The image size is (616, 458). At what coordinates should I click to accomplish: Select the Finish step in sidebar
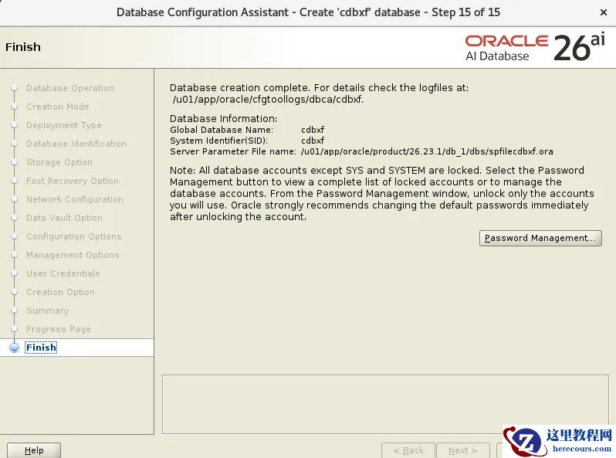(x=41, y=348)
